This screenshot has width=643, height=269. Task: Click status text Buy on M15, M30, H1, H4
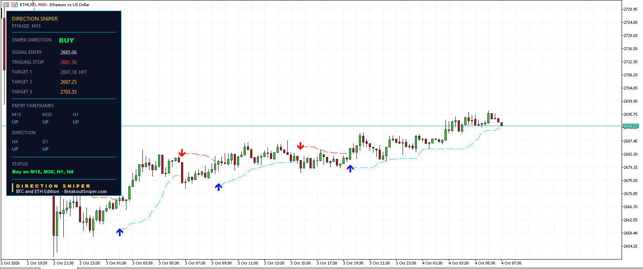coord(43,172)
